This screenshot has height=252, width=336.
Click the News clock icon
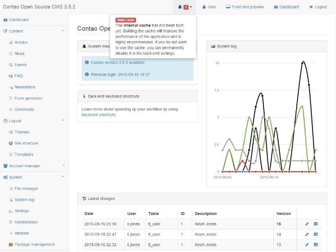pos(11,53)
